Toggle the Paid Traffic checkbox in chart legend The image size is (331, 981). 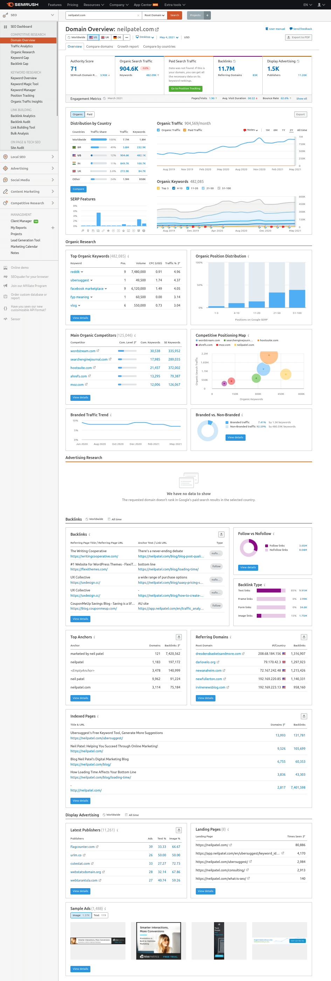185,130
